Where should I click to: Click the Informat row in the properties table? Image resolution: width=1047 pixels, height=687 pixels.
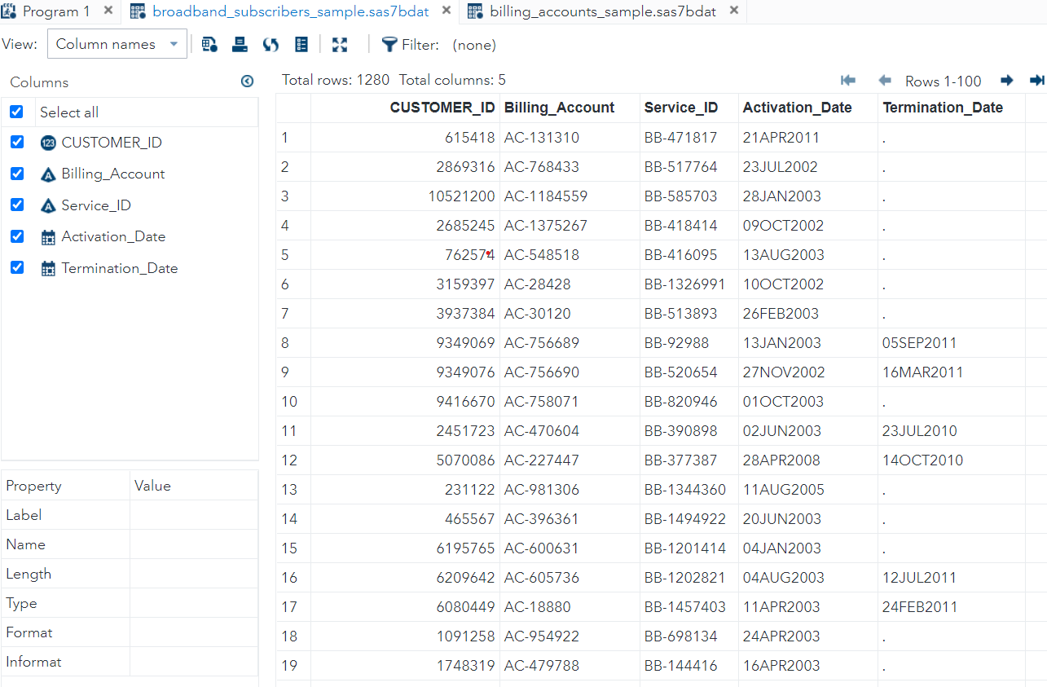point(130,662)
